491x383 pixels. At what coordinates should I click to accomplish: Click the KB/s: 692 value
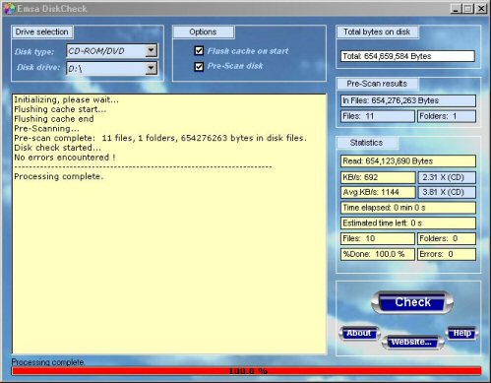(378, 177)
